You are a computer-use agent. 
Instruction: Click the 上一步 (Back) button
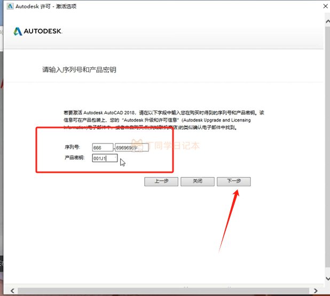[161, 181]
